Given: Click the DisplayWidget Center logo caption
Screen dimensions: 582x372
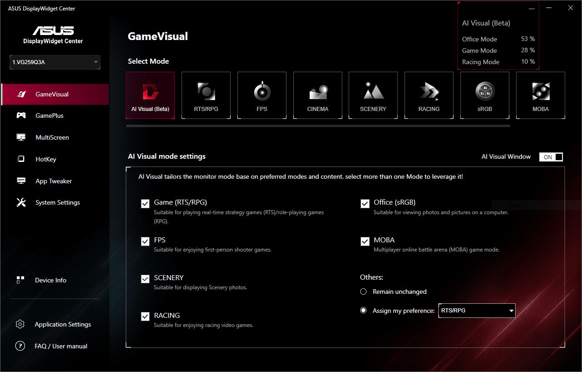Looking at the screenshot, I should click(x=53, y=41).
